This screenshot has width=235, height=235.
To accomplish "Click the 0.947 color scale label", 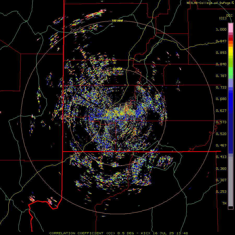I will pyautogui.click(x=221, y=41).
